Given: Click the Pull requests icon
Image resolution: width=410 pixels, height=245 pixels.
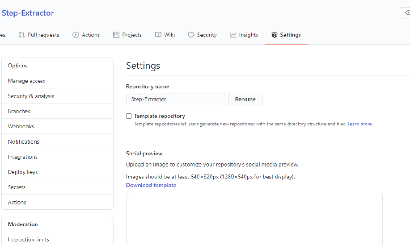Looking at the screenshot, I should [x=21, y=35].
